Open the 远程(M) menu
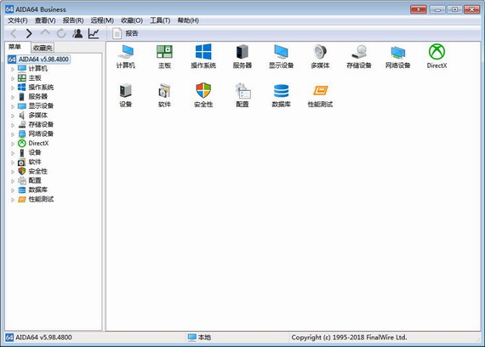This screenshot has width=485, height=347. (x=102, y=20)
